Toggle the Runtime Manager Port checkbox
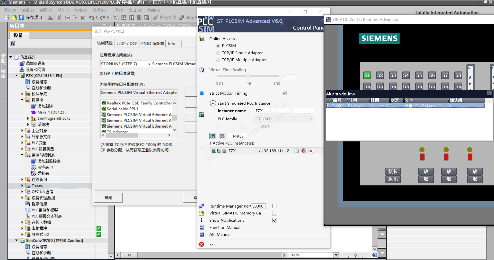This screenshot has height=260, width=494. (275, 206)
